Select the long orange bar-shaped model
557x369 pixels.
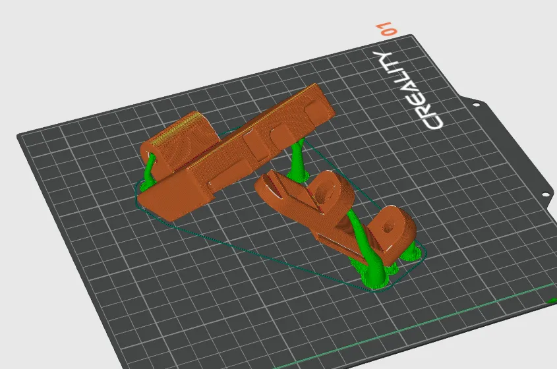click(235, 153)
